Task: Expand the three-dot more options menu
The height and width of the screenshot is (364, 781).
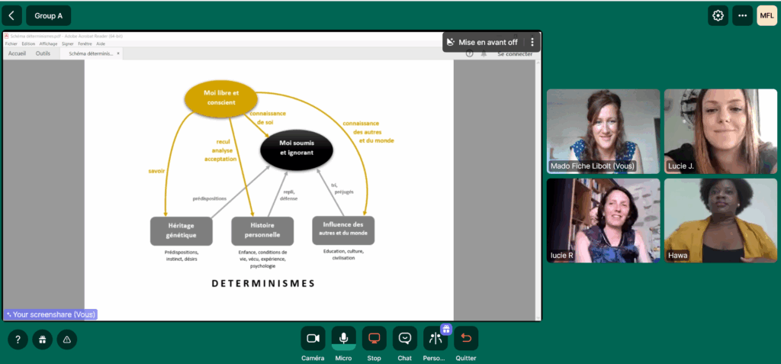Action: tap(742, 15)
